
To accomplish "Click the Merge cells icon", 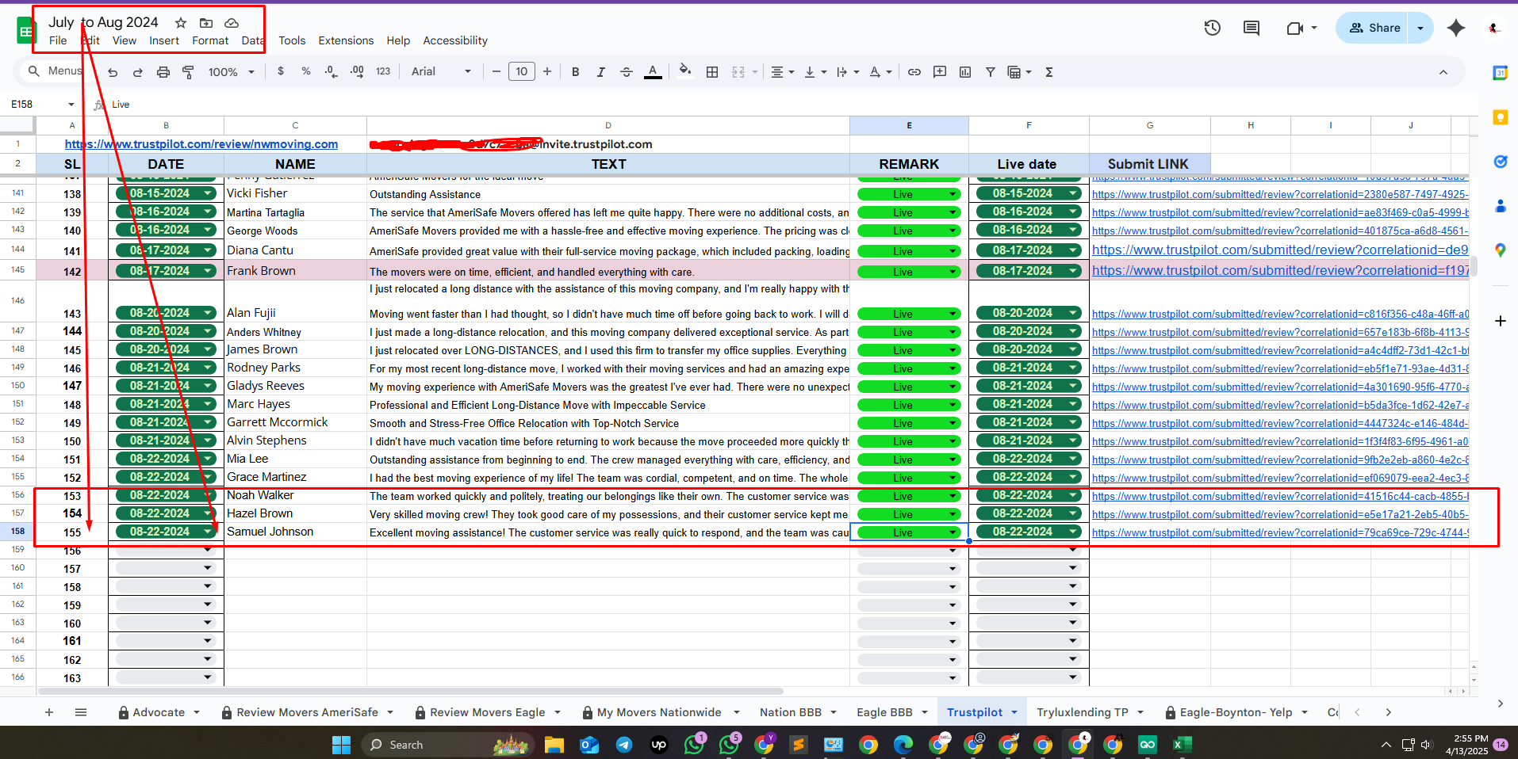I will tap(738, 72).
